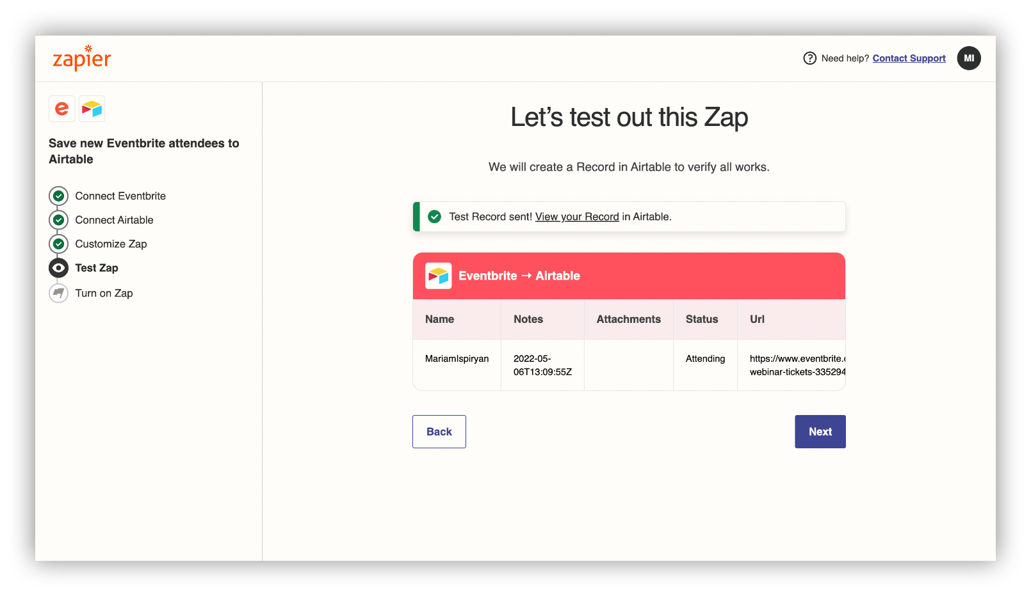Click the Zapier logo
Viewport: 1031px width, 596px height.
pos(81,58)
